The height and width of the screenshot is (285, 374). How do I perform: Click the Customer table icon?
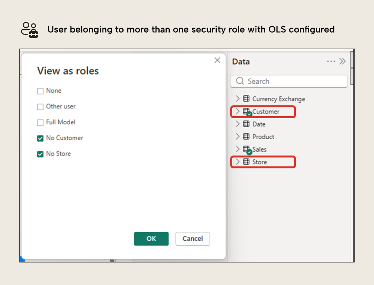[247, 112]
